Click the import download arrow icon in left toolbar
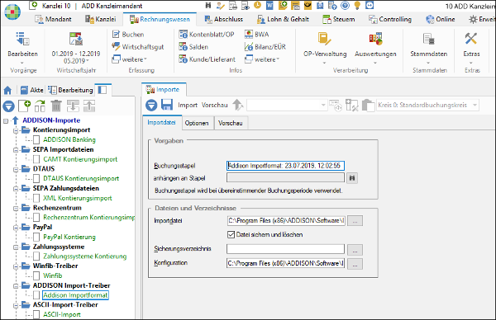This screenshot has width=496, height=320. click(x=73, y=106)
